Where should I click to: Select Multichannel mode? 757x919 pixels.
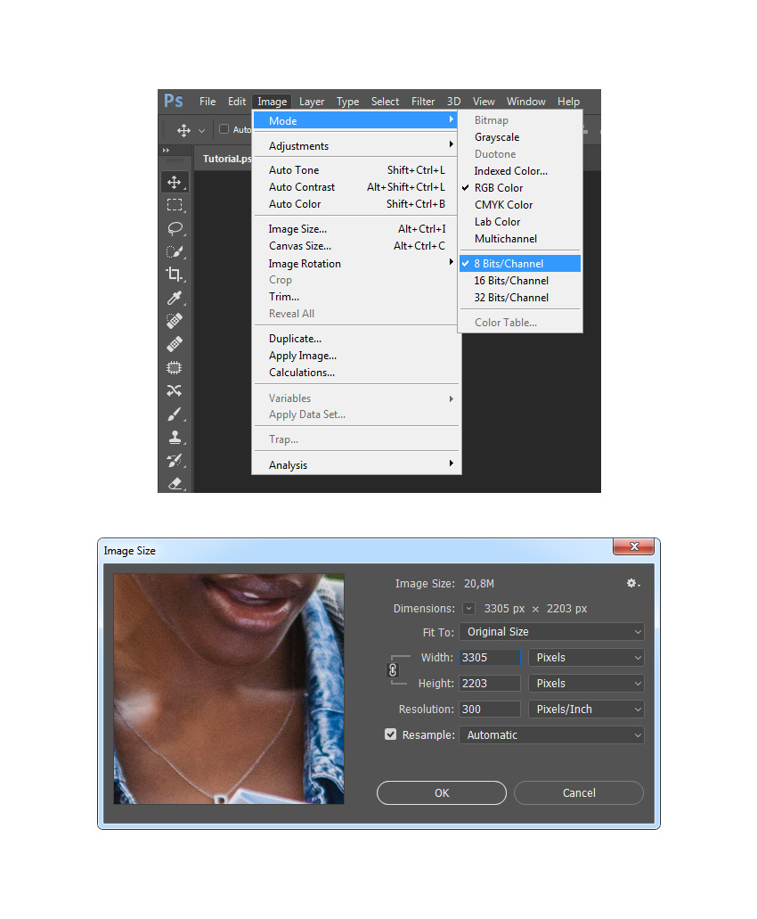coord(520,239)
